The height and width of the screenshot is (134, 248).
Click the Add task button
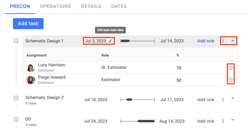(28, 24)
